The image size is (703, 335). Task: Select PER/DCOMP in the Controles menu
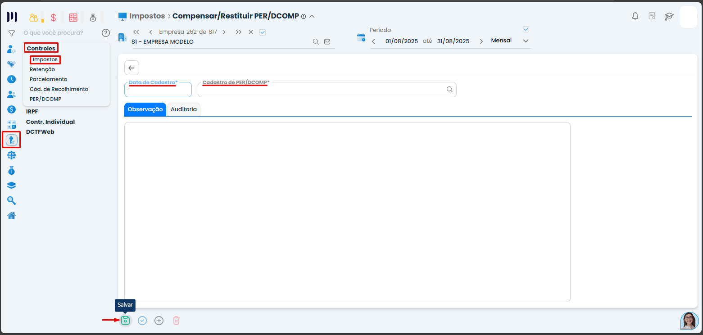45,99
